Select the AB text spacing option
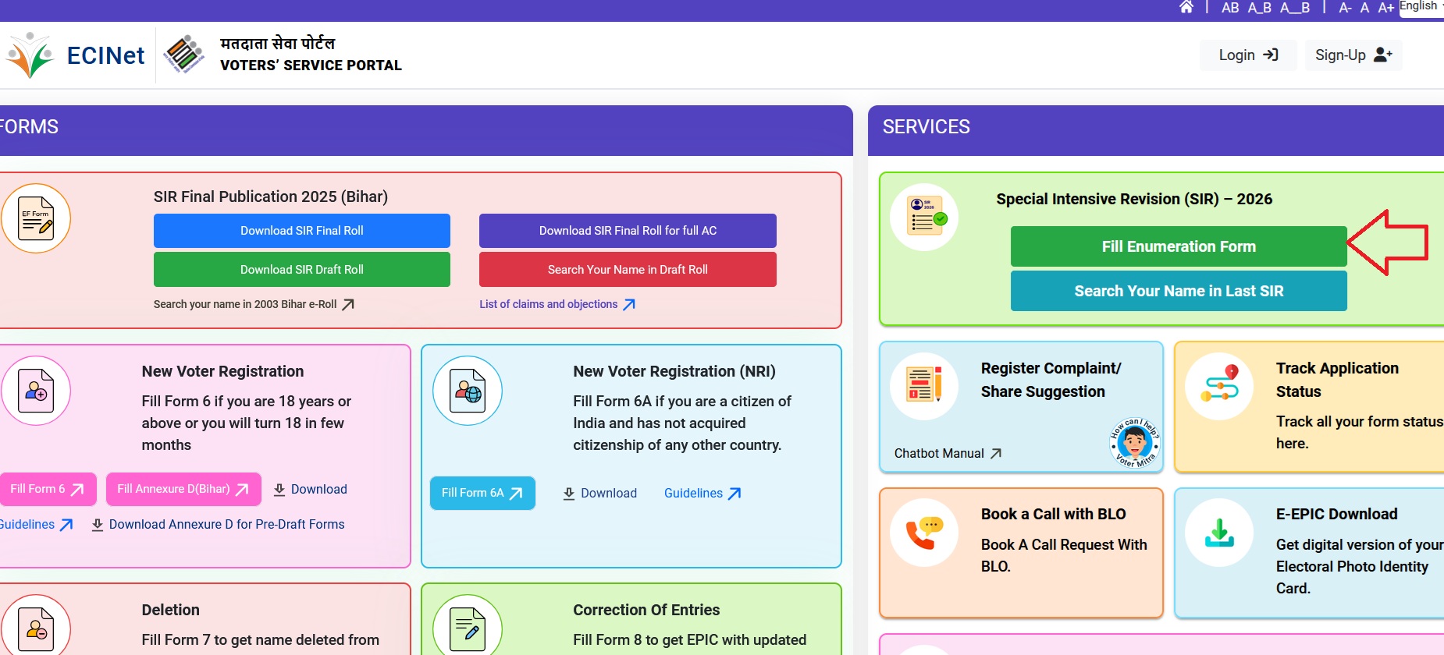Screen dimensions: 1444x655 pos(1230,8)
